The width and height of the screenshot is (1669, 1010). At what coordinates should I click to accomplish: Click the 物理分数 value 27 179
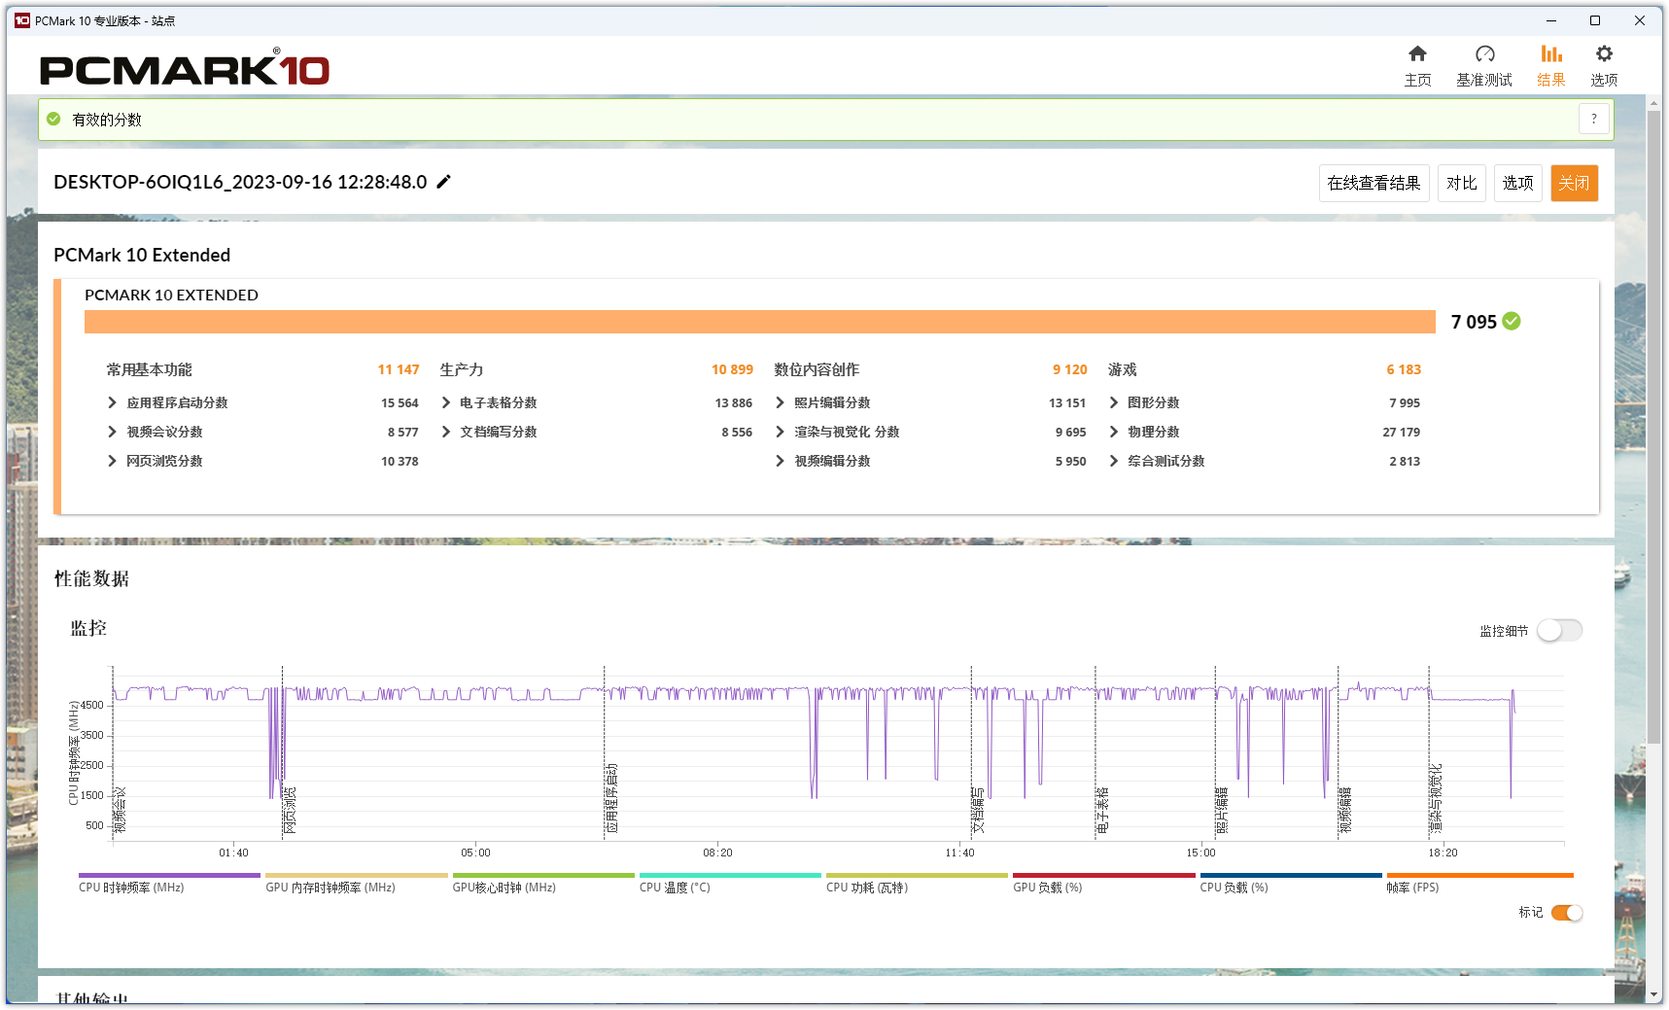[1401, 432]
